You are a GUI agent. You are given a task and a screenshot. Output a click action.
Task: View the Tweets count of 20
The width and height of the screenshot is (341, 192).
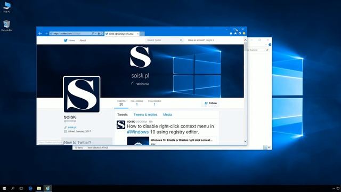coord(121,103)
